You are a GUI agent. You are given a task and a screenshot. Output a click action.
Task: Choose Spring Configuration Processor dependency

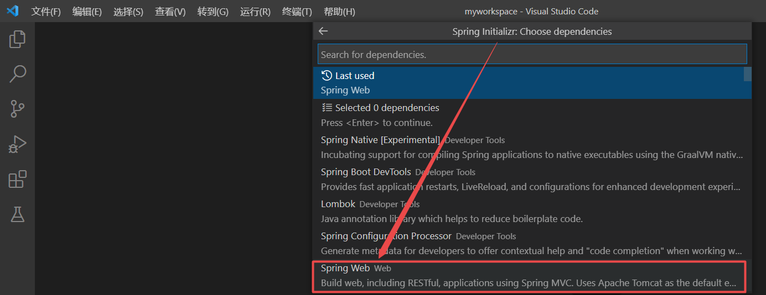[532, 243]
